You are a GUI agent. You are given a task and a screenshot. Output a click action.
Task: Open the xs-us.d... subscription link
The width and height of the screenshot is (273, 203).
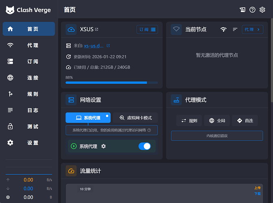94,46
